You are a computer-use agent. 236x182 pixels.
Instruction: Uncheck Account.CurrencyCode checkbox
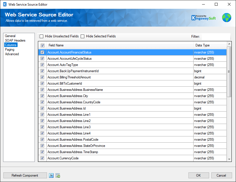[42, 158]
